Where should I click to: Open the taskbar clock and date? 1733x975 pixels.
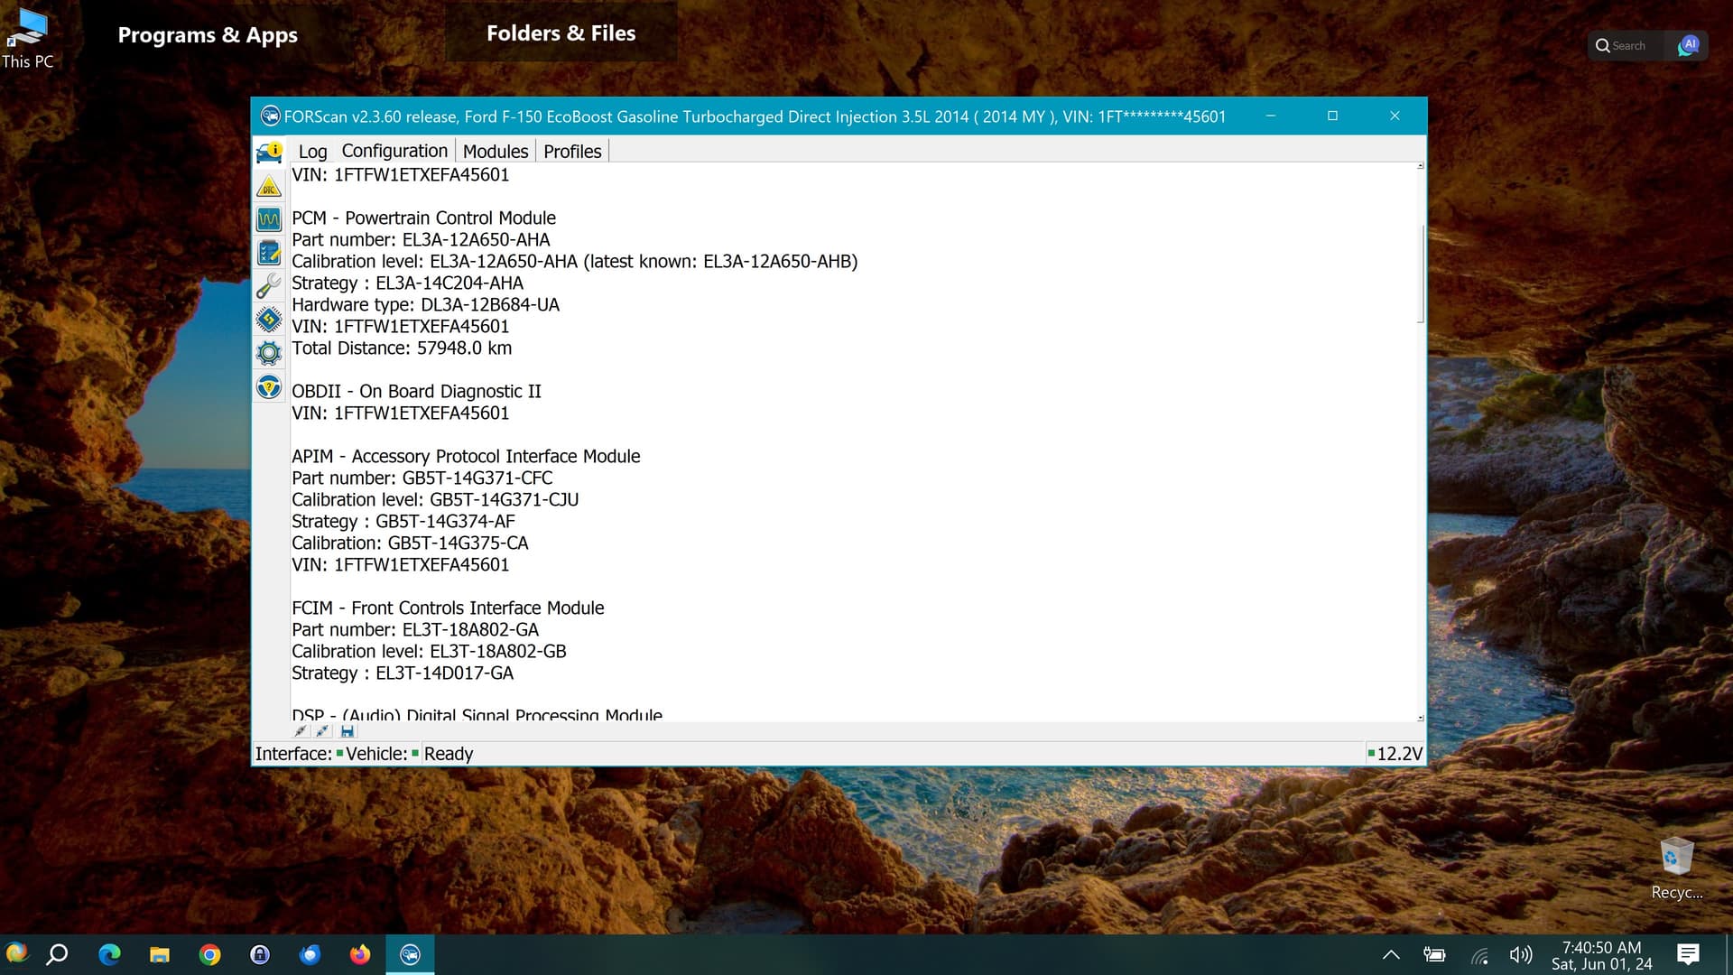1602,955
